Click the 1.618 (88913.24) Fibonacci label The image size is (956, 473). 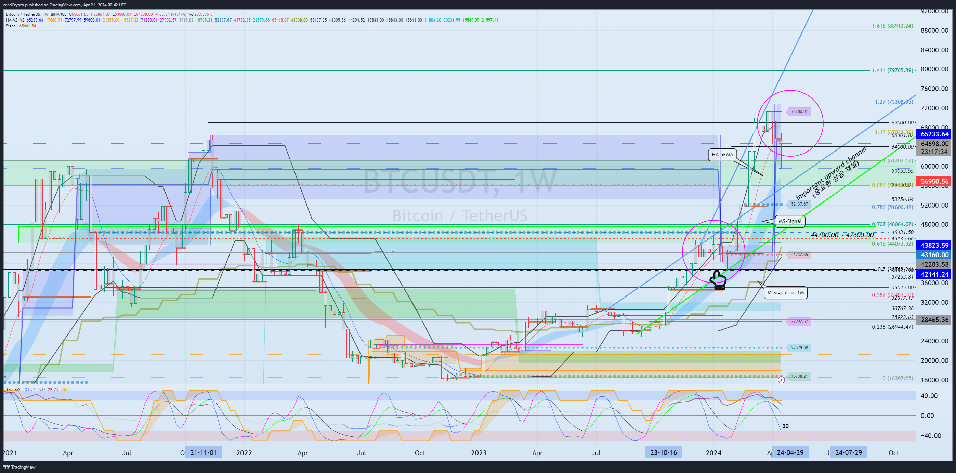[x=892, y=26]
